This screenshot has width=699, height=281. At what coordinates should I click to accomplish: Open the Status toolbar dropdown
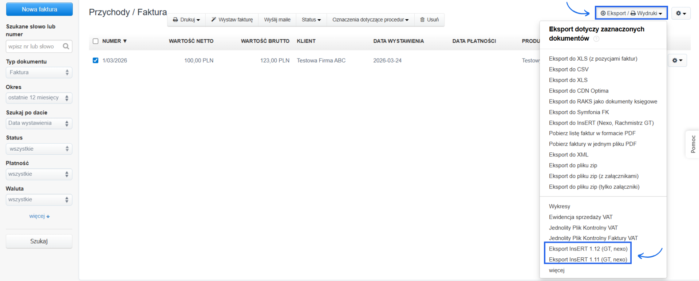[311, 20]
